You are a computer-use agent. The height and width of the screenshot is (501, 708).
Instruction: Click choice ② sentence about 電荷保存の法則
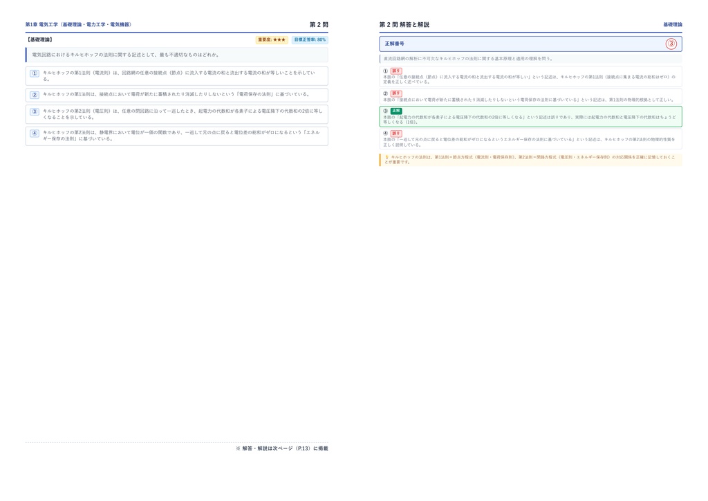point(176,94)
